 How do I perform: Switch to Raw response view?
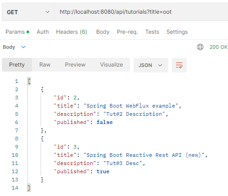tap(45, 65)
